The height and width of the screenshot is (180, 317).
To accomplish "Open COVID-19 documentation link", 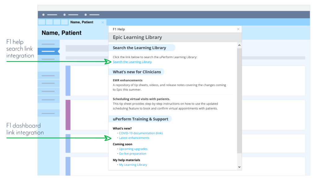I will [141, 133].
